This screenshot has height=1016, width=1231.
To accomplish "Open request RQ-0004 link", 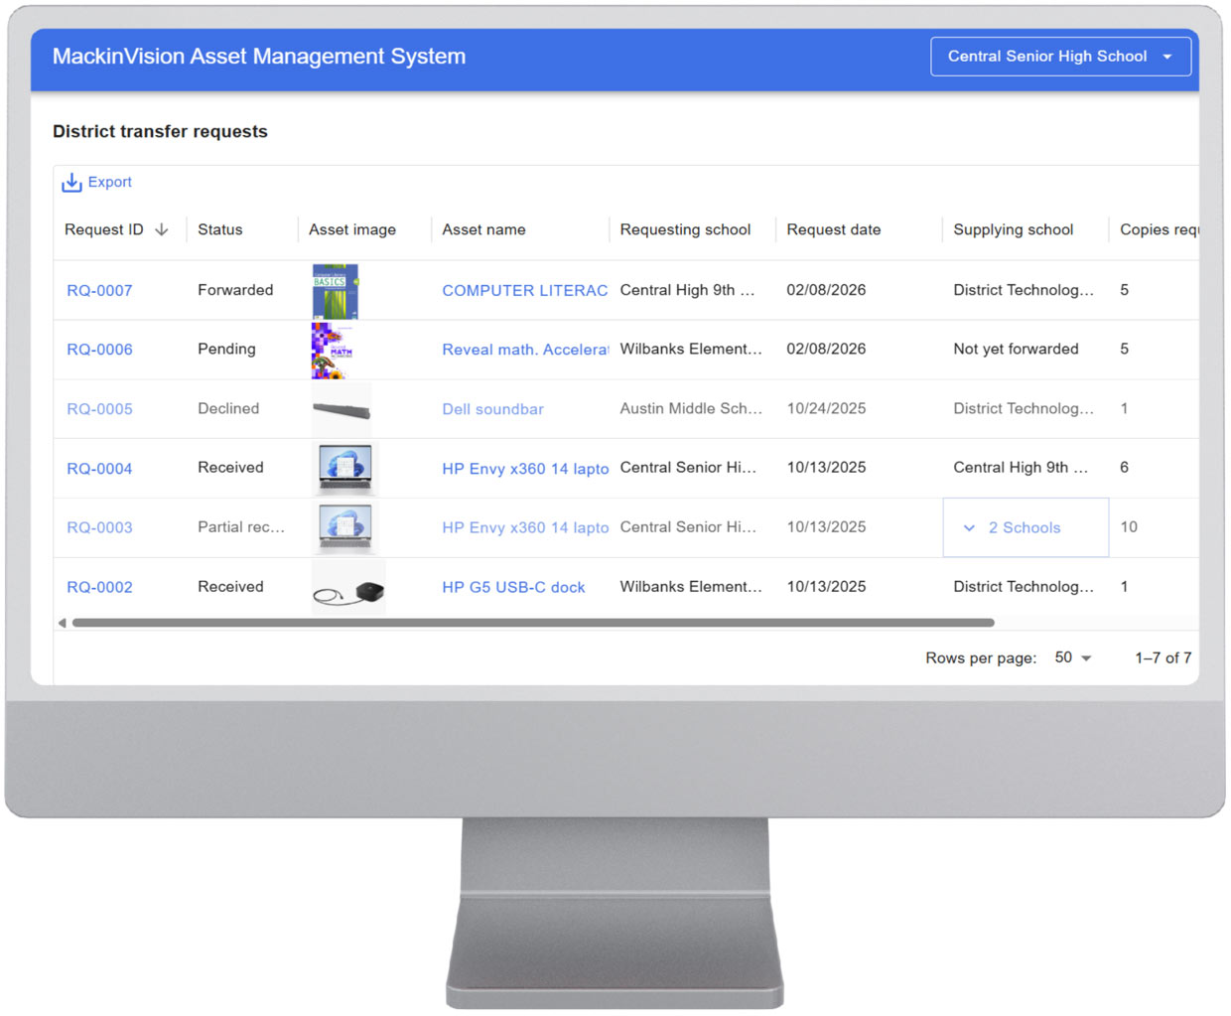I will click(99, 469).
